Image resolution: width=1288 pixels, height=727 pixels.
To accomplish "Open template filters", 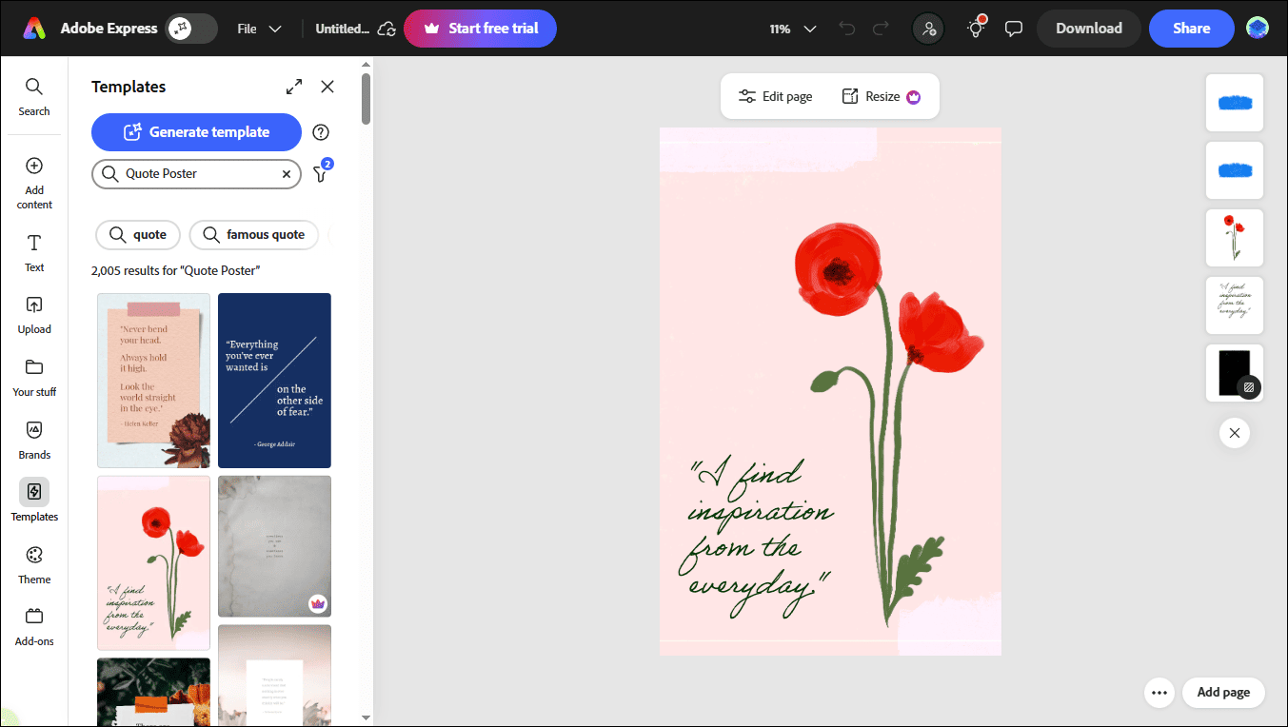I will point(321,173).
